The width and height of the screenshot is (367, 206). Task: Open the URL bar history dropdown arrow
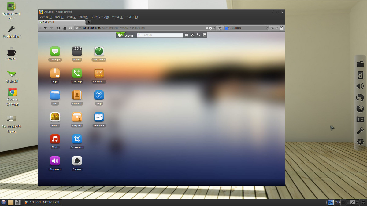(214, 28)
